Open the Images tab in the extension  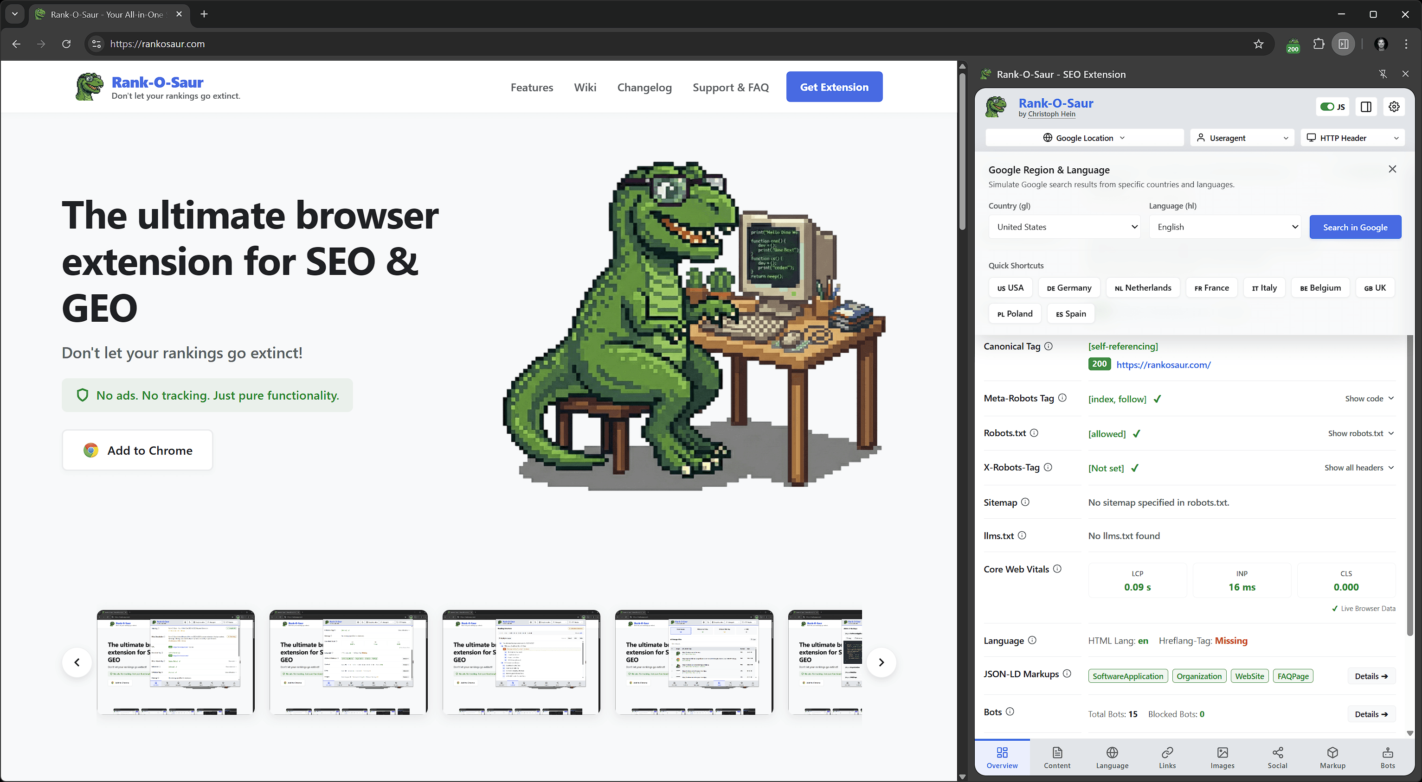coord(1223,757)
